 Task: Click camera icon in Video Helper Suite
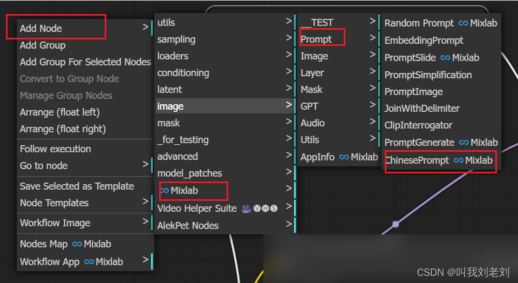246,208
